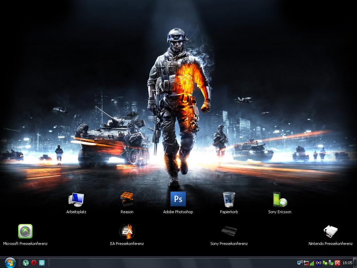Image resolution: width=357 pixels, height=268 pixels.
Task: Launch uTorrent from the quick launch bar
Action: (26, 263)
